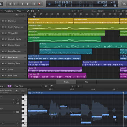Image resolution: width=127 pixels, height=127 pixels.
Task: Mute the Funk Bass track
Action: coord(3,76)
